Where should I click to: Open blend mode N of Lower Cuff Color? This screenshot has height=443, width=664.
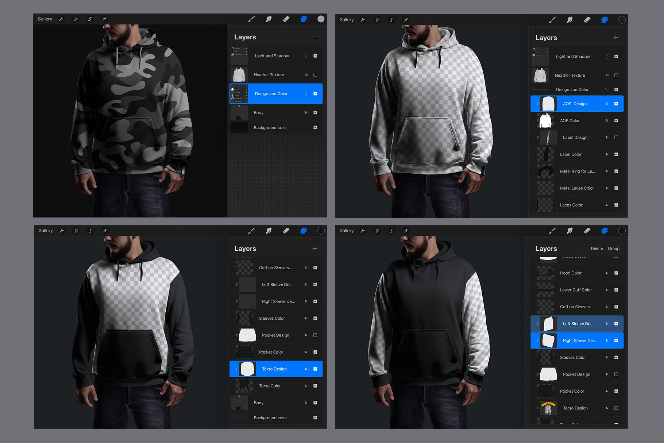coord(607,290)
